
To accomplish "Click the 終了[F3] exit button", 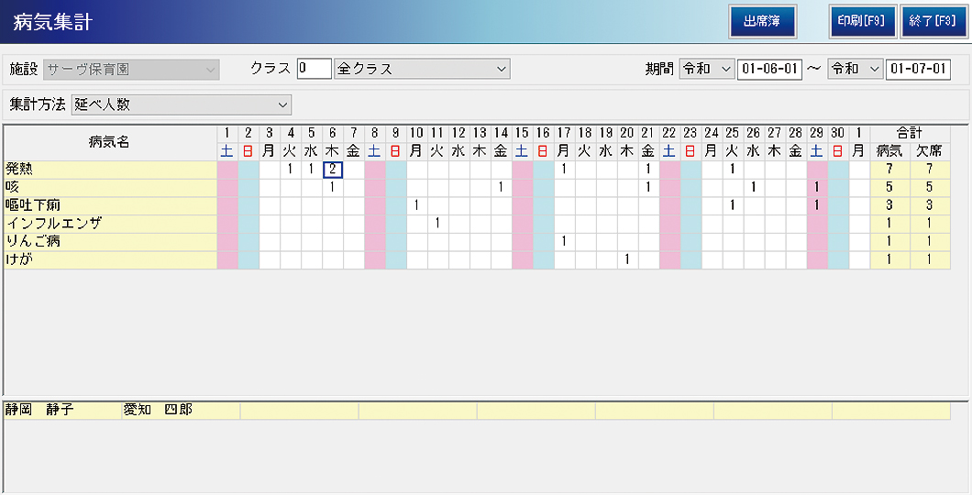I will (930, 22).
